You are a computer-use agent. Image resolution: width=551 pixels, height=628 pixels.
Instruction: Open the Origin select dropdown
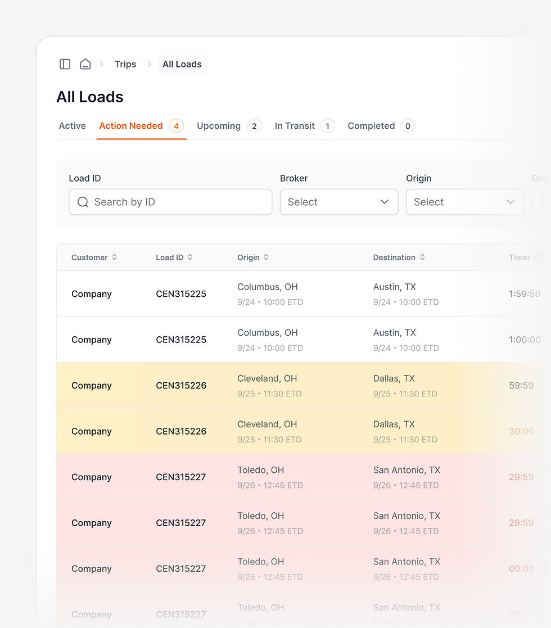click(x=466, y=202)
